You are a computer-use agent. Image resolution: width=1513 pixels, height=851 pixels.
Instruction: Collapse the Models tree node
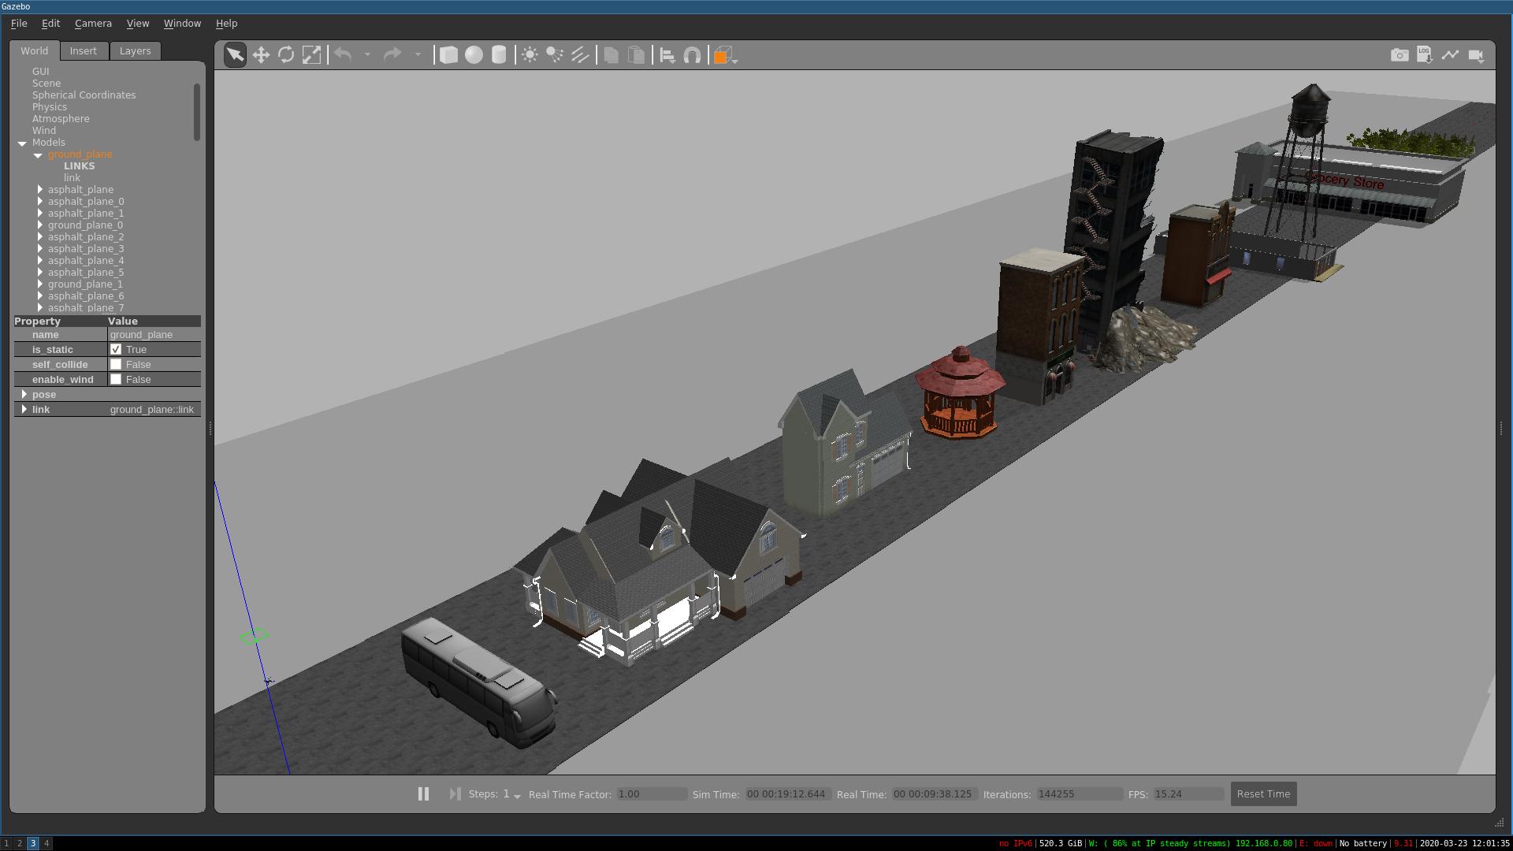click(22, 143)
